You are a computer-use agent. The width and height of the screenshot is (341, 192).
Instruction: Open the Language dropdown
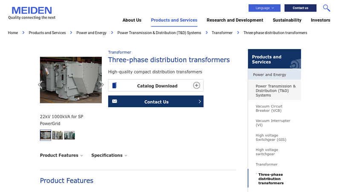coord(264,8)
